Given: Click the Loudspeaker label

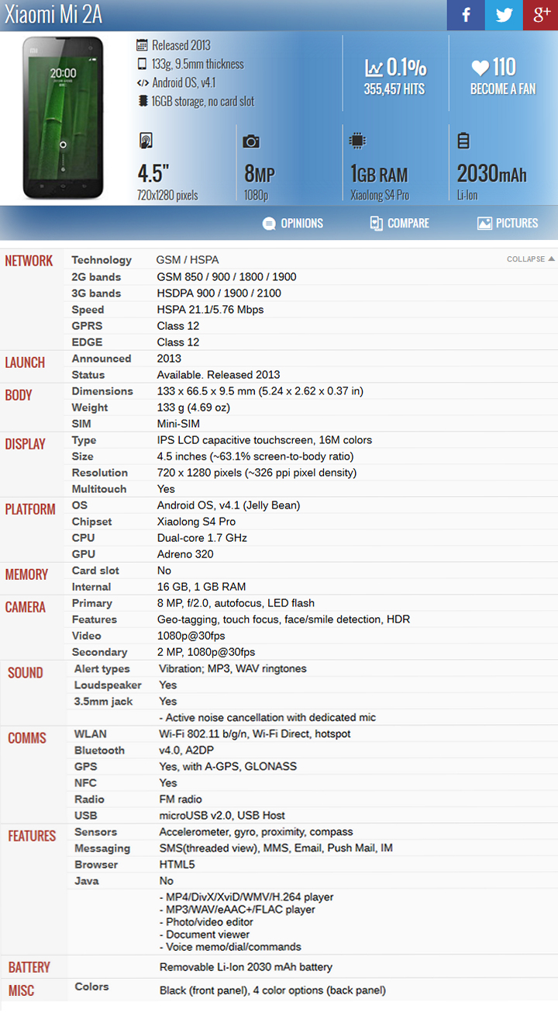Looking at the screenshot, I should (108, 685).
